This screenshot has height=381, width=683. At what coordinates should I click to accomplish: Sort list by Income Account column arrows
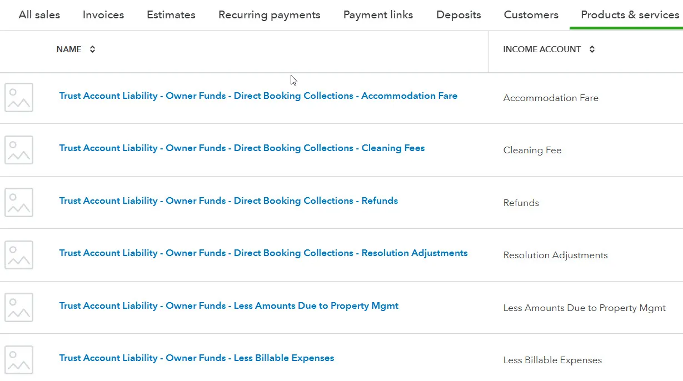pos(592,49)
